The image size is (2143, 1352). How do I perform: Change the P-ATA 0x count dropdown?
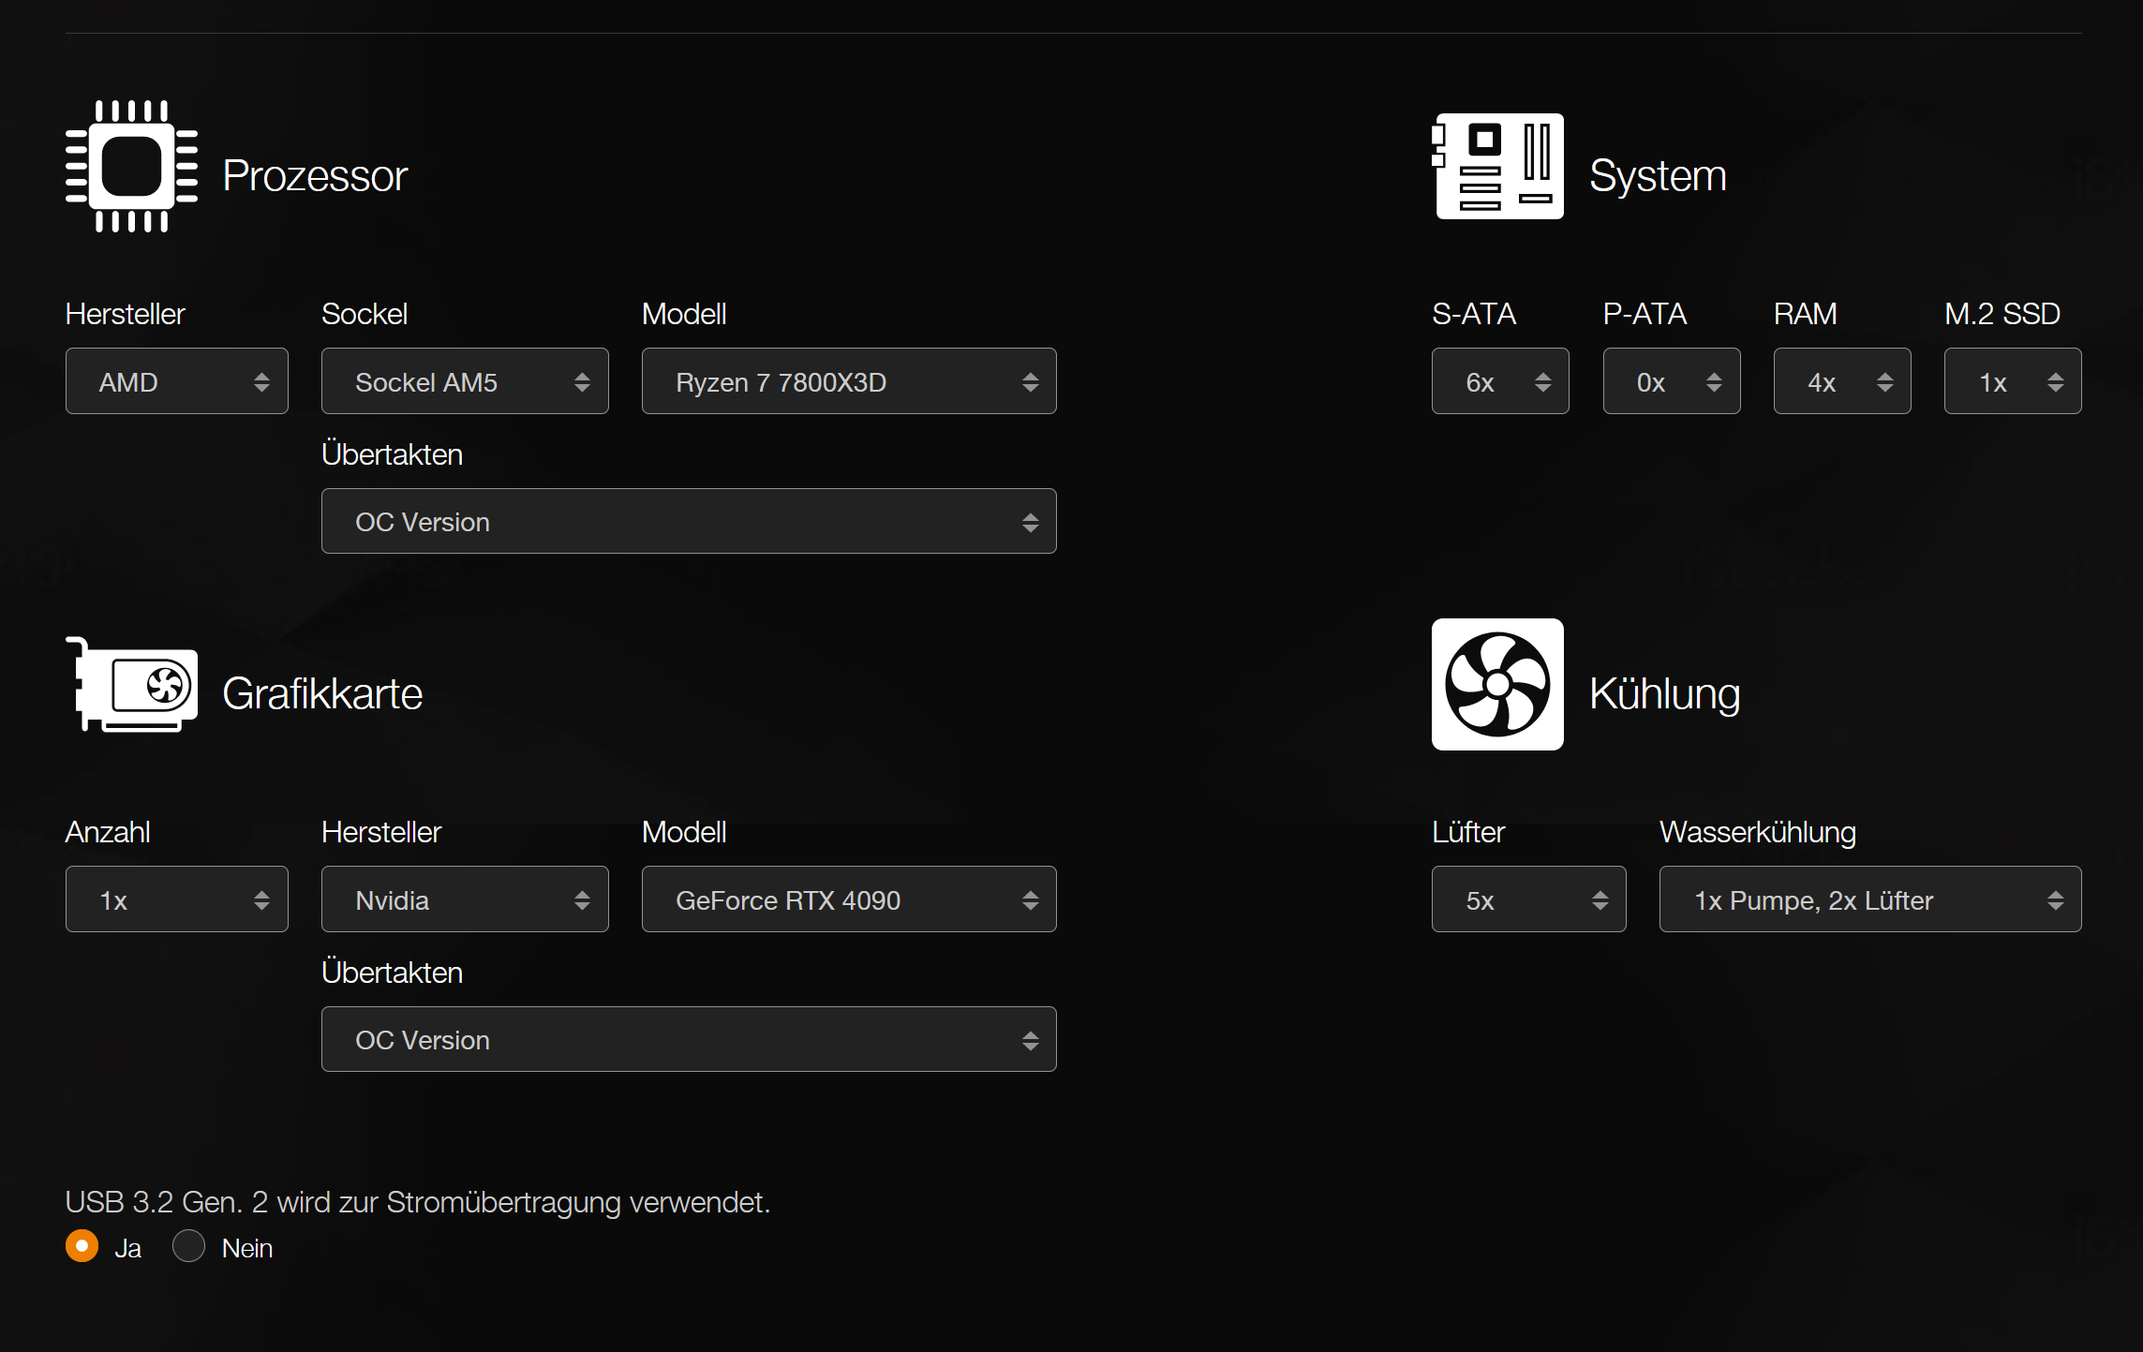pyautogui.click(x=1671, y=381)
